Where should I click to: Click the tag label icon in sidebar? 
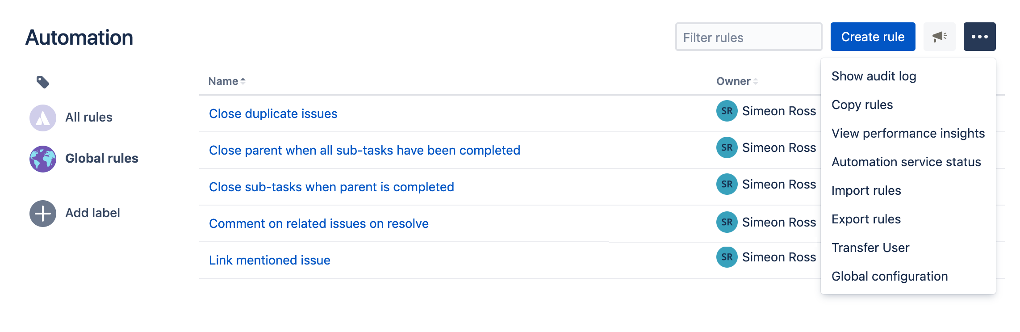42,82
